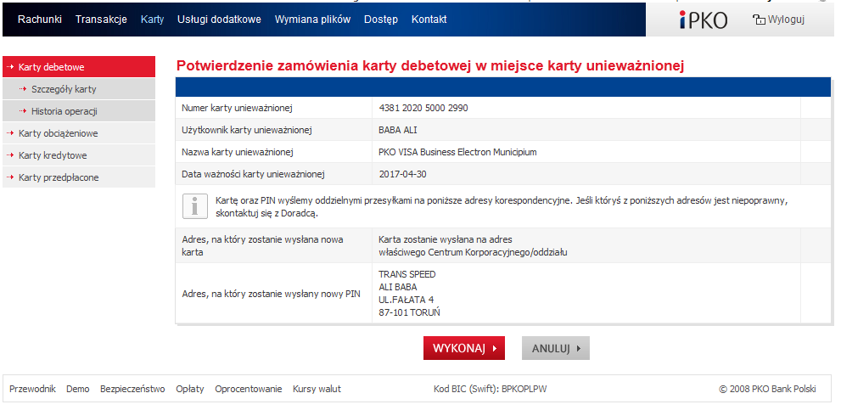Viewport: 841px width, 410px height.
Task: Open the Przewodnik footer link
Action: [33, 389]
